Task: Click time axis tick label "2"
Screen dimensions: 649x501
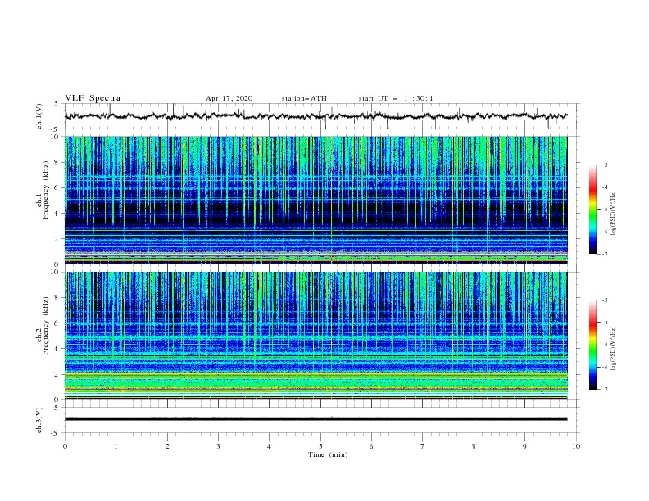Action: coord(167,446)
